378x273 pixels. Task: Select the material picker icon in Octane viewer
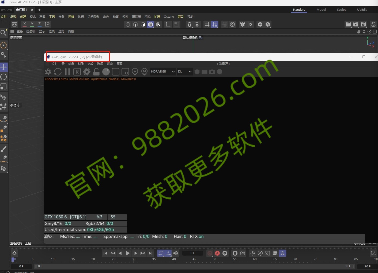click(145, 72)
